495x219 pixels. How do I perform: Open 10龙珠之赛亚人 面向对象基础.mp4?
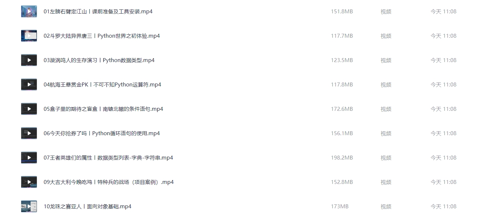click(x=87, y=206)
